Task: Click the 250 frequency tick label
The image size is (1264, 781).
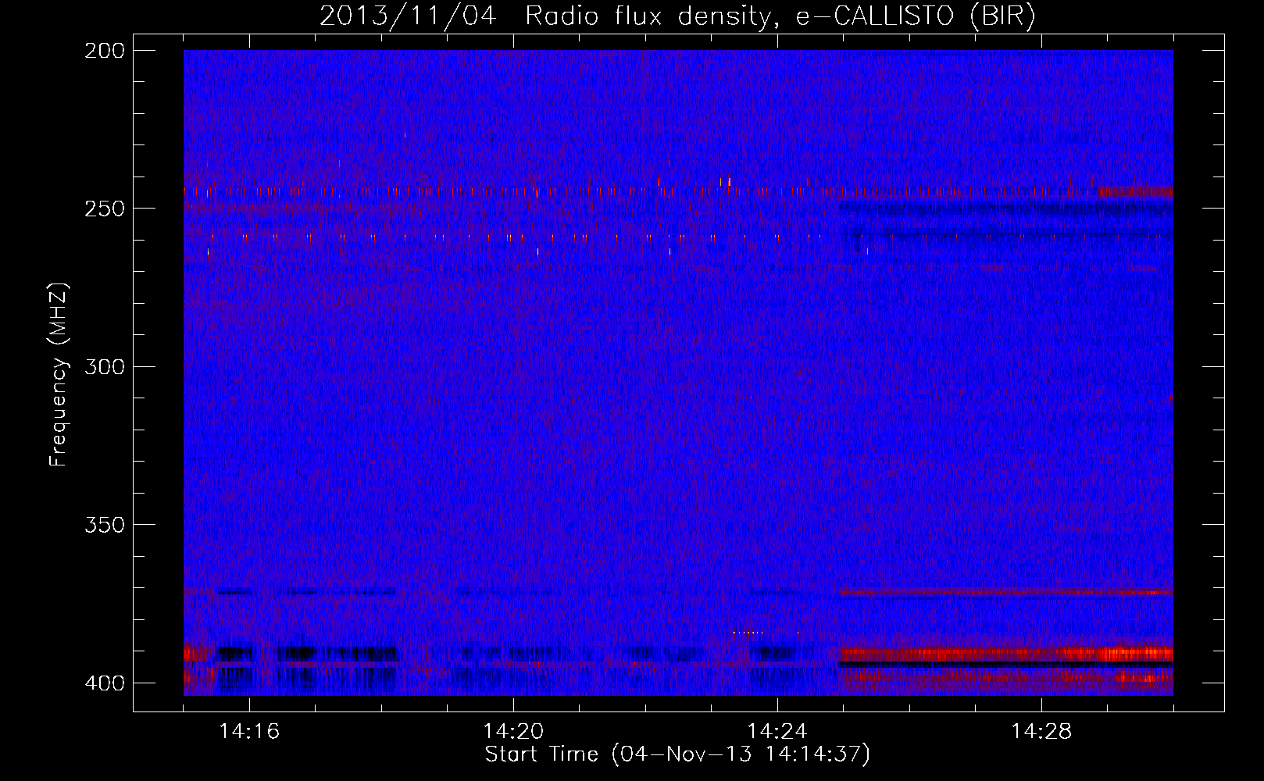Action: tap(104, 209)
